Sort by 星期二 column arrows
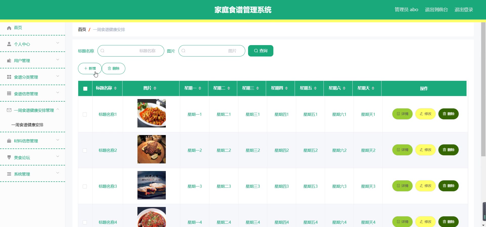 (229, 88)
